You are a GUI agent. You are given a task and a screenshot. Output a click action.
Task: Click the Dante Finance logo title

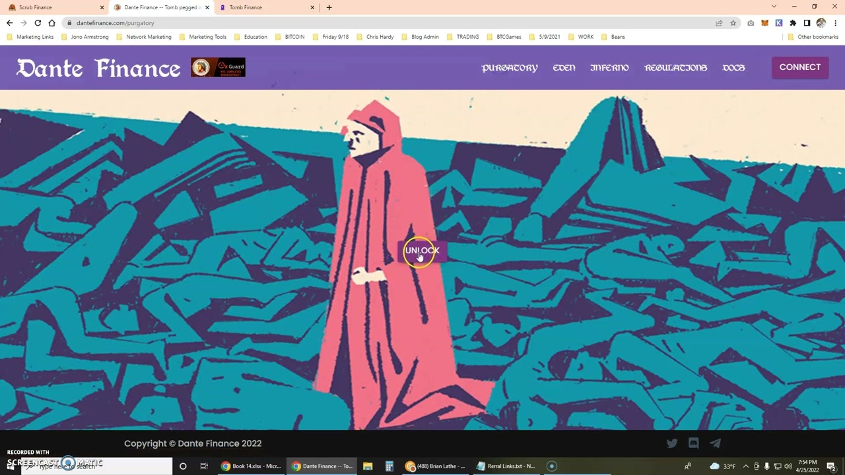pyautogui.click(x=98, y=67)
